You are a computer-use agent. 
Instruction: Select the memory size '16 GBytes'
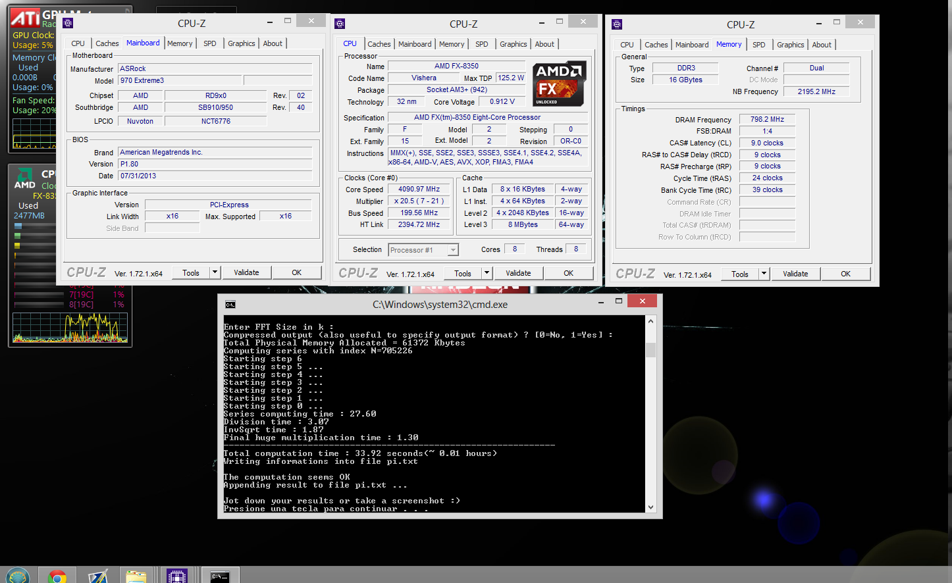coord(685,80)
